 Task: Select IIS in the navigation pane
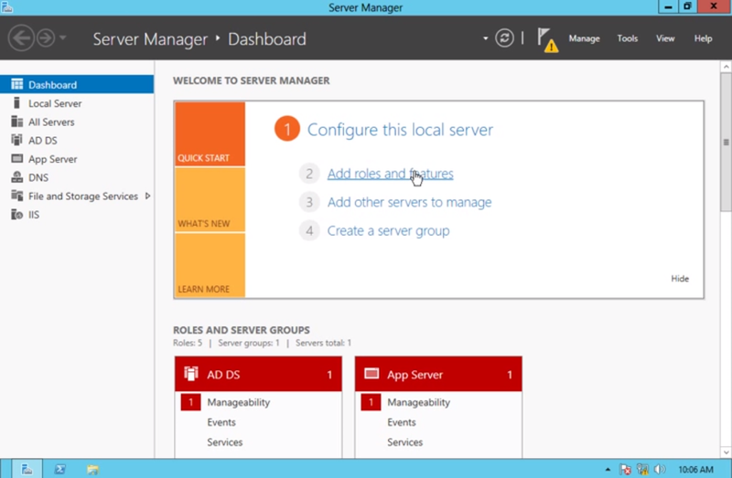(x=77, y=215)
